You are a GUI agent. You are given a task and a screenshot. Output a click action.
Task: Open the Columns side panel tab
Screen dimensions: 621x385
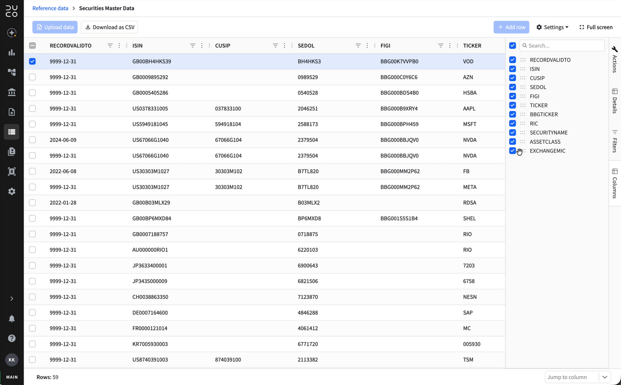coord(615,183)
